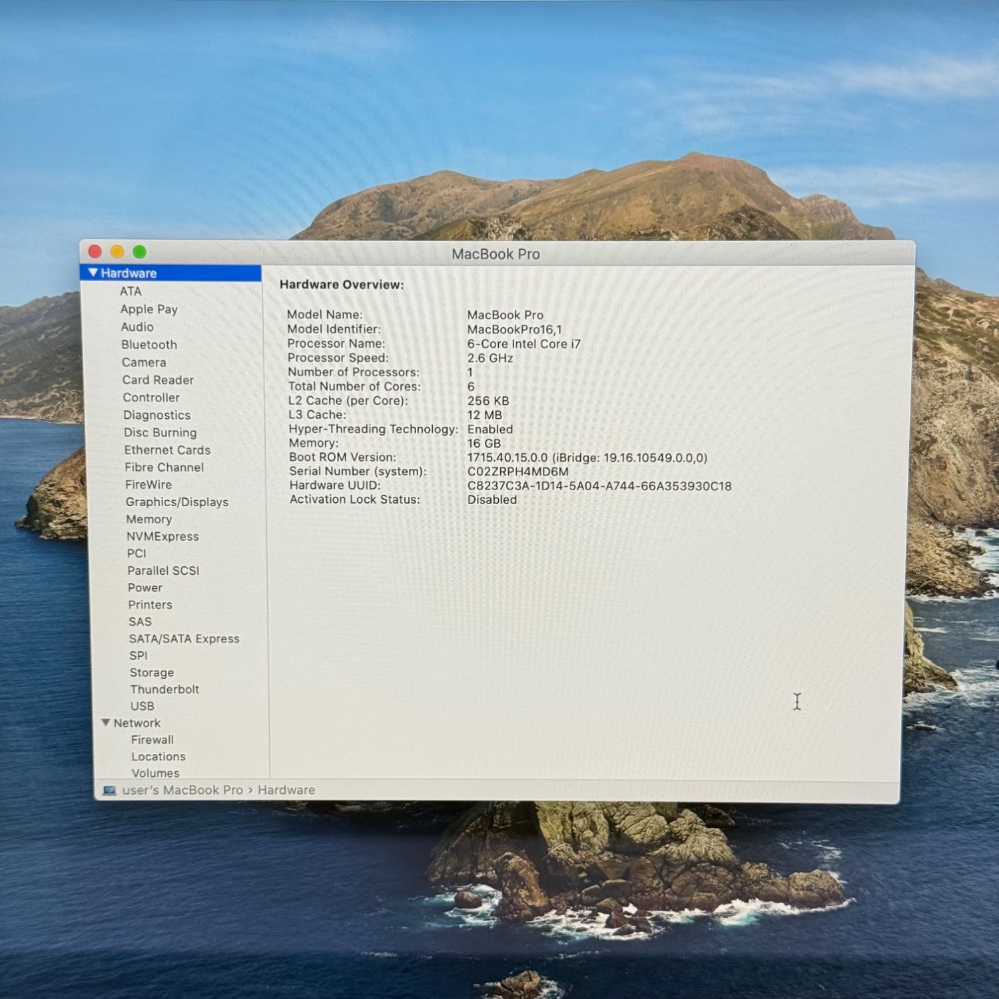This screenshot has width=999, height=999.
Task: Click the computer icon in path bar
Action: pos(110,791)
